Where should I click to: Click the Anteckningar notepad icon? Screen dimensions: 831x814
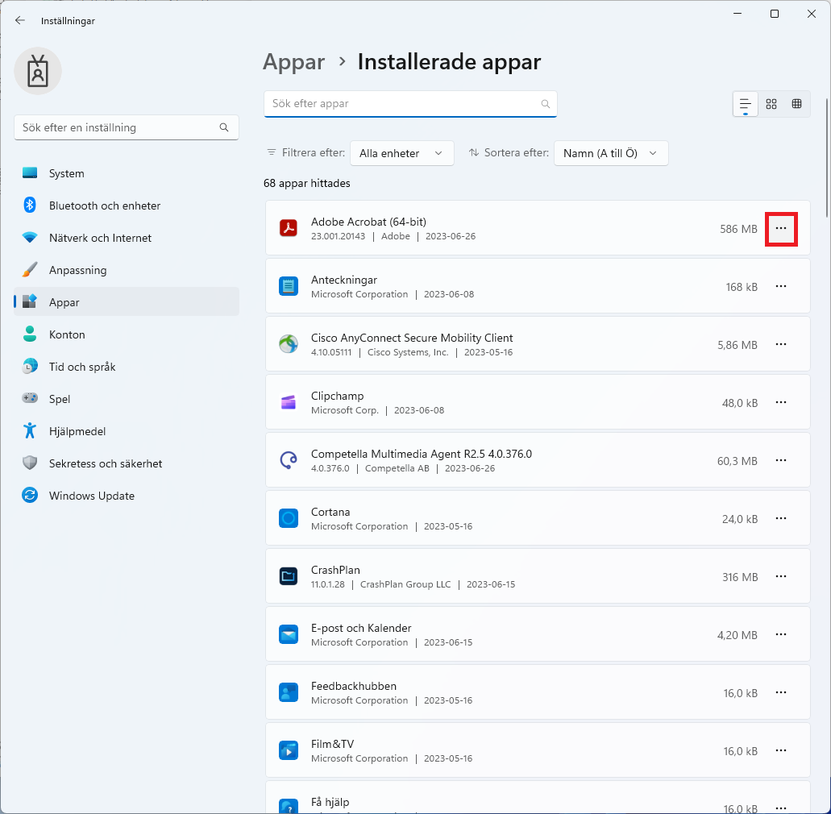click(x=289, y=286)
